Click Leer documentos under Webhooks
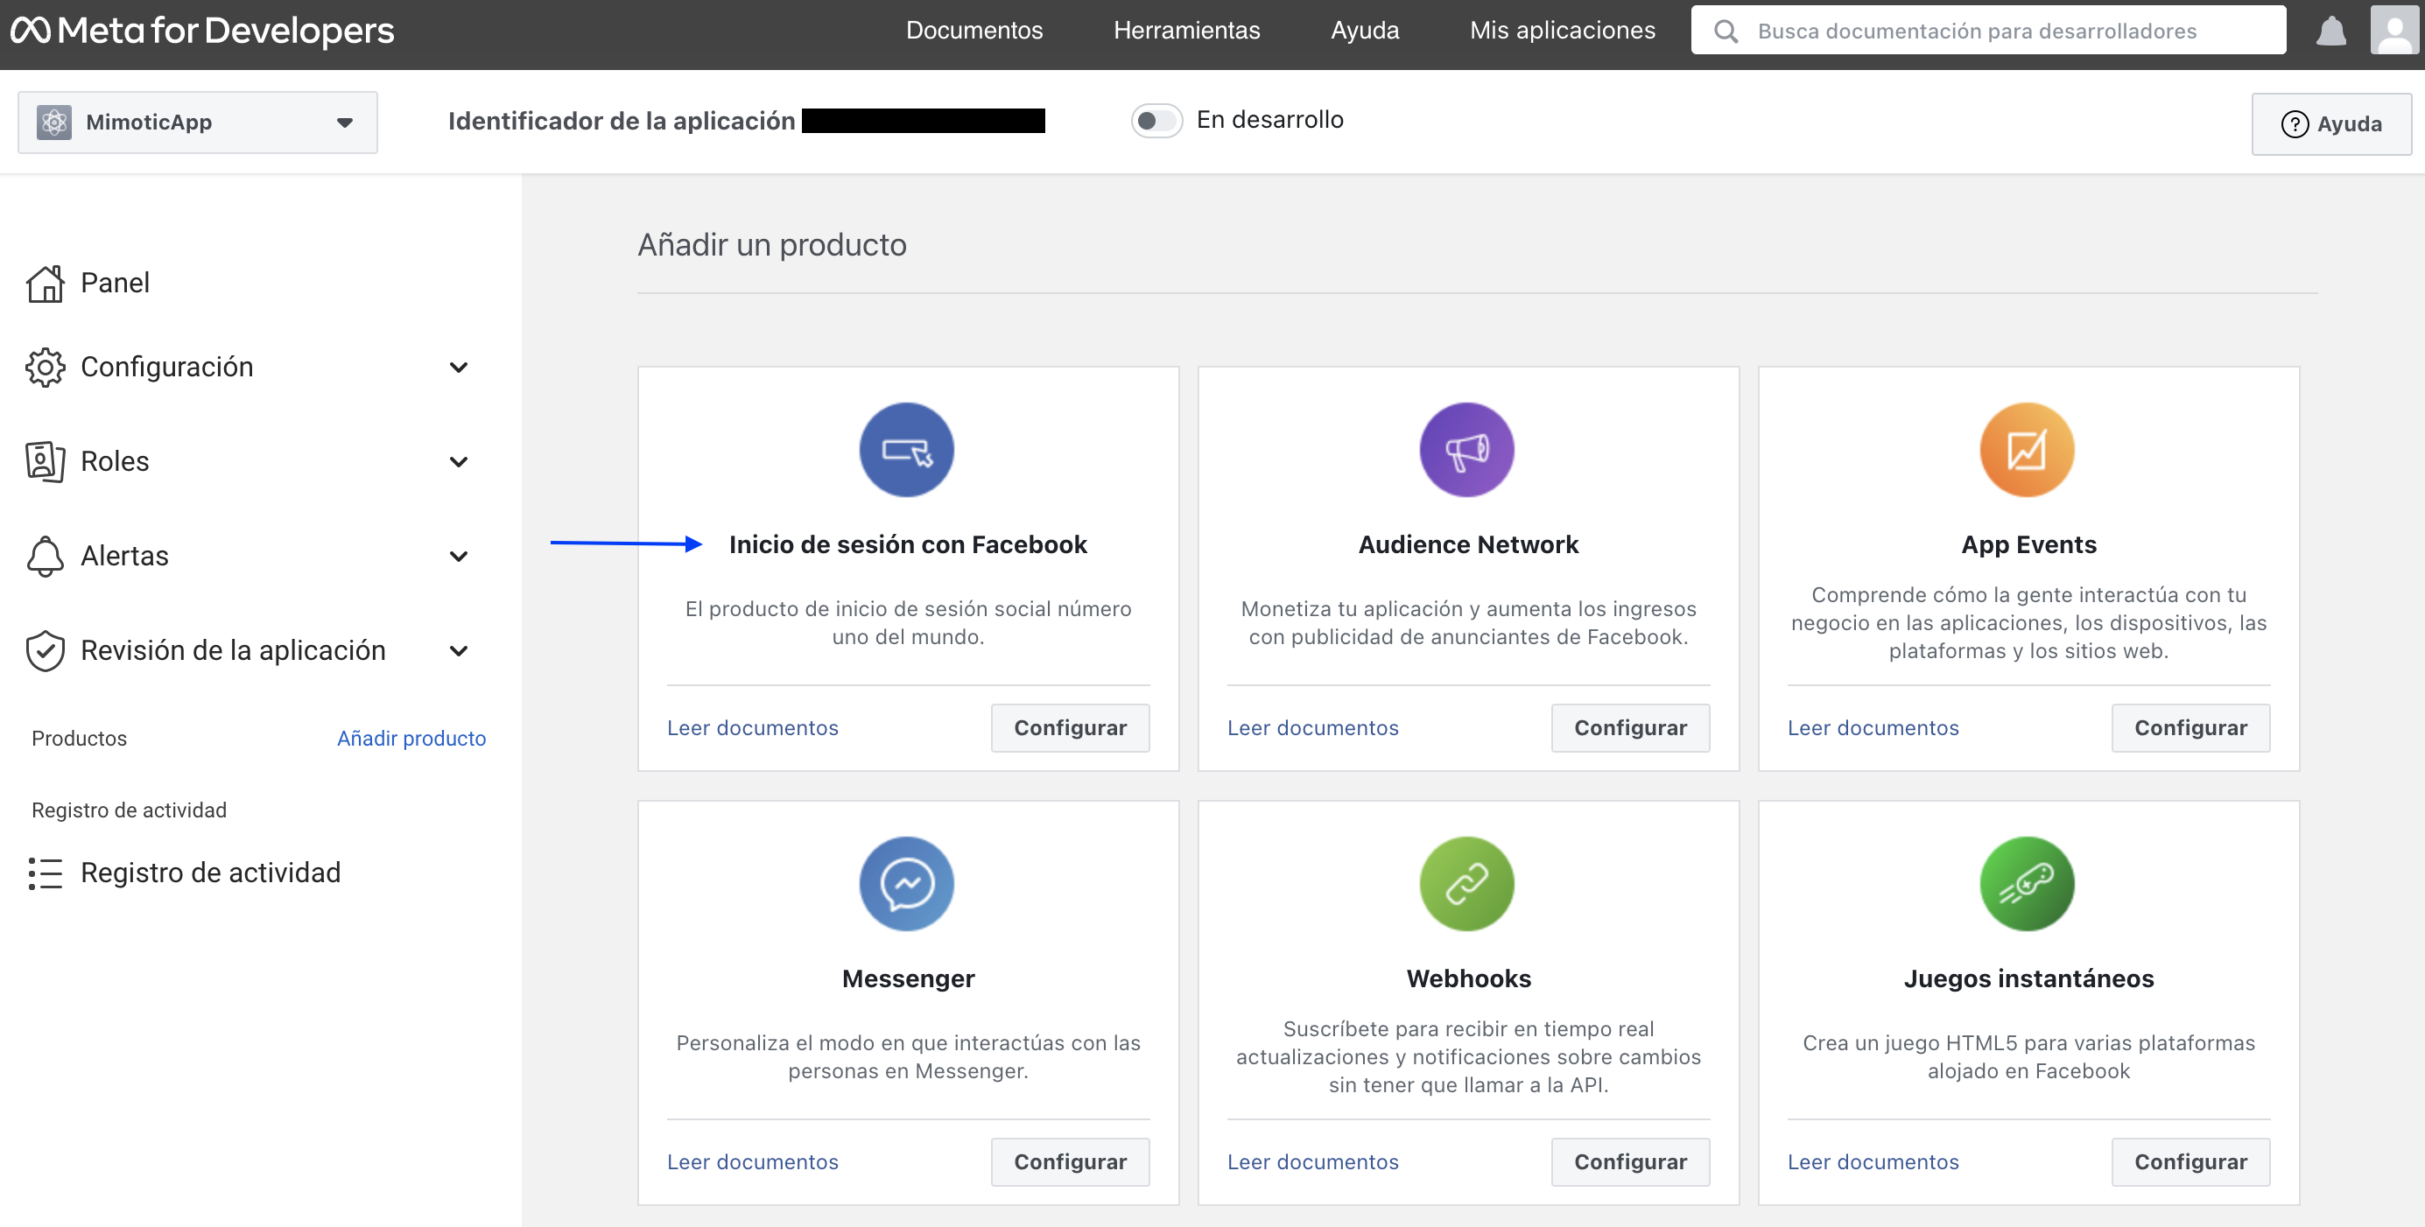The image size is (2425, 1227). (1312, 1161)
